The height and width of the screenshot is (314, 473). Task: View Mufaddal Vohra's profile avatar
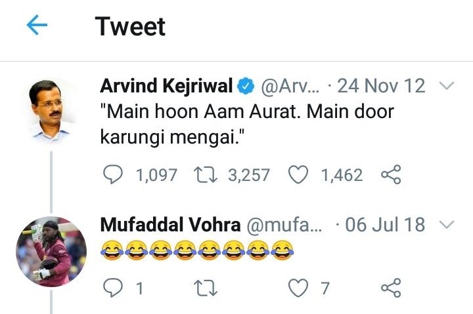tap(51, 252)
